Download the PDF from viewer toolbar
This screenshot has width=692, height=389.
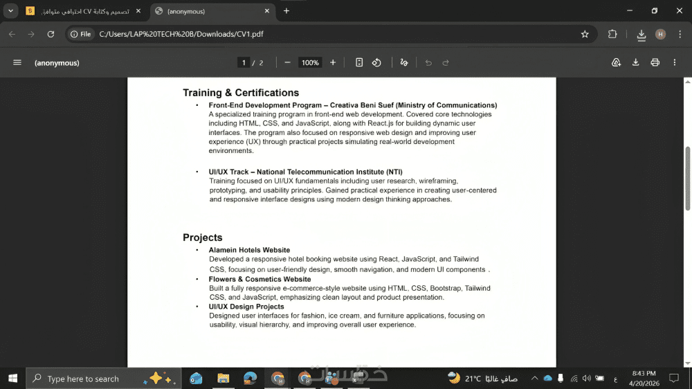pos(635,63)
